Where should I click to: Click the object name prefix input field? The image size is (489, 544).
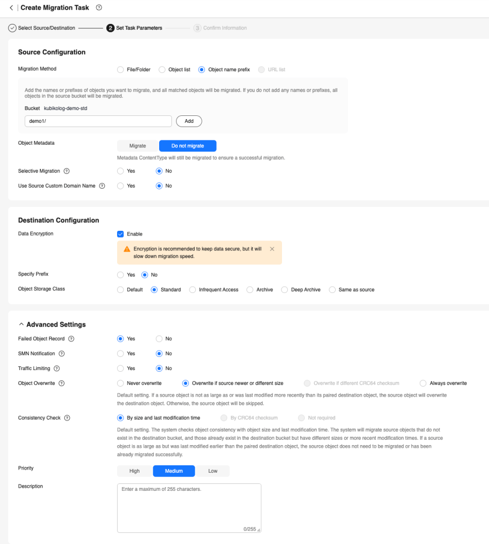[98, 121]
